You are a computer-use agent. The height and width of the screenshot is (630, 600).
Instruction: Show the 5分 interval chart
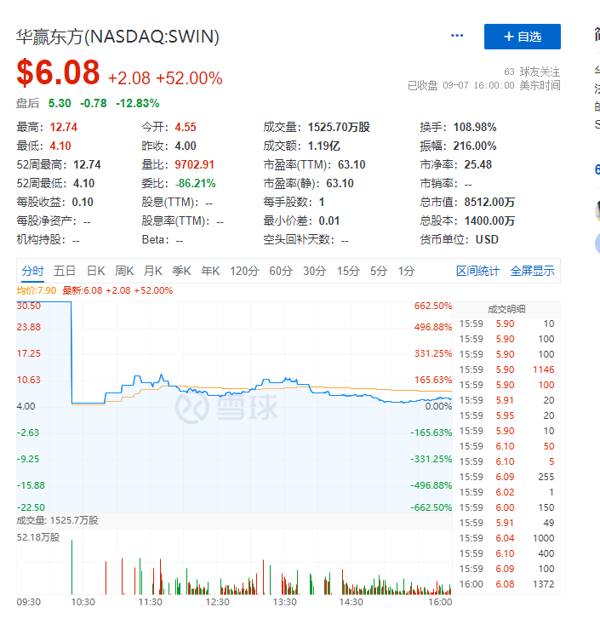(379, 272)
